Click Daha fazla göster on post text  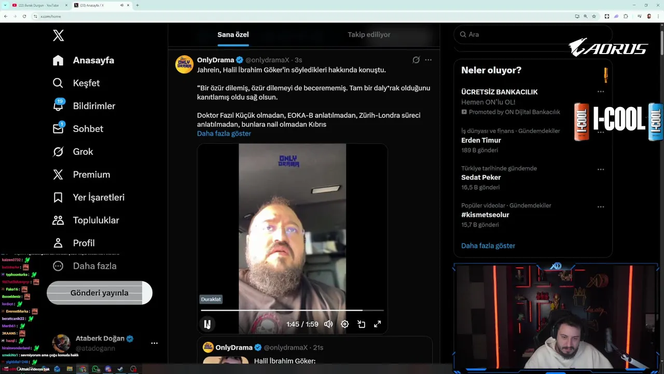pyautogui.click(x=224, y=133)
